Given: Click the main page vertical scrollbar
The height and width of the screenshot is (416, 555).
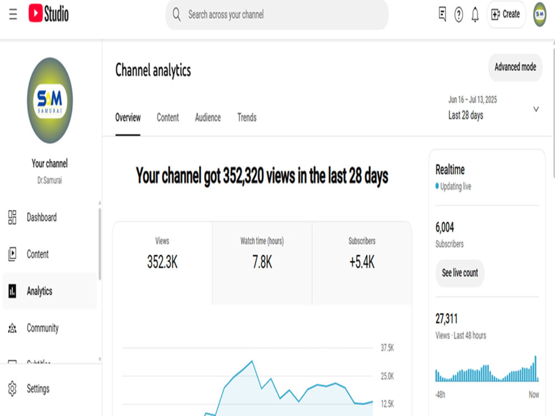Looking at the screenshot, I should point(553,113).
